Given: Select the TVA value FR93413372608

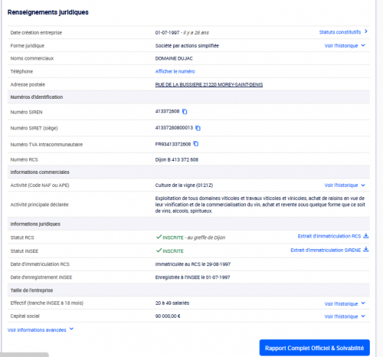Looking at the screenshot, I should tap(173, 144).
